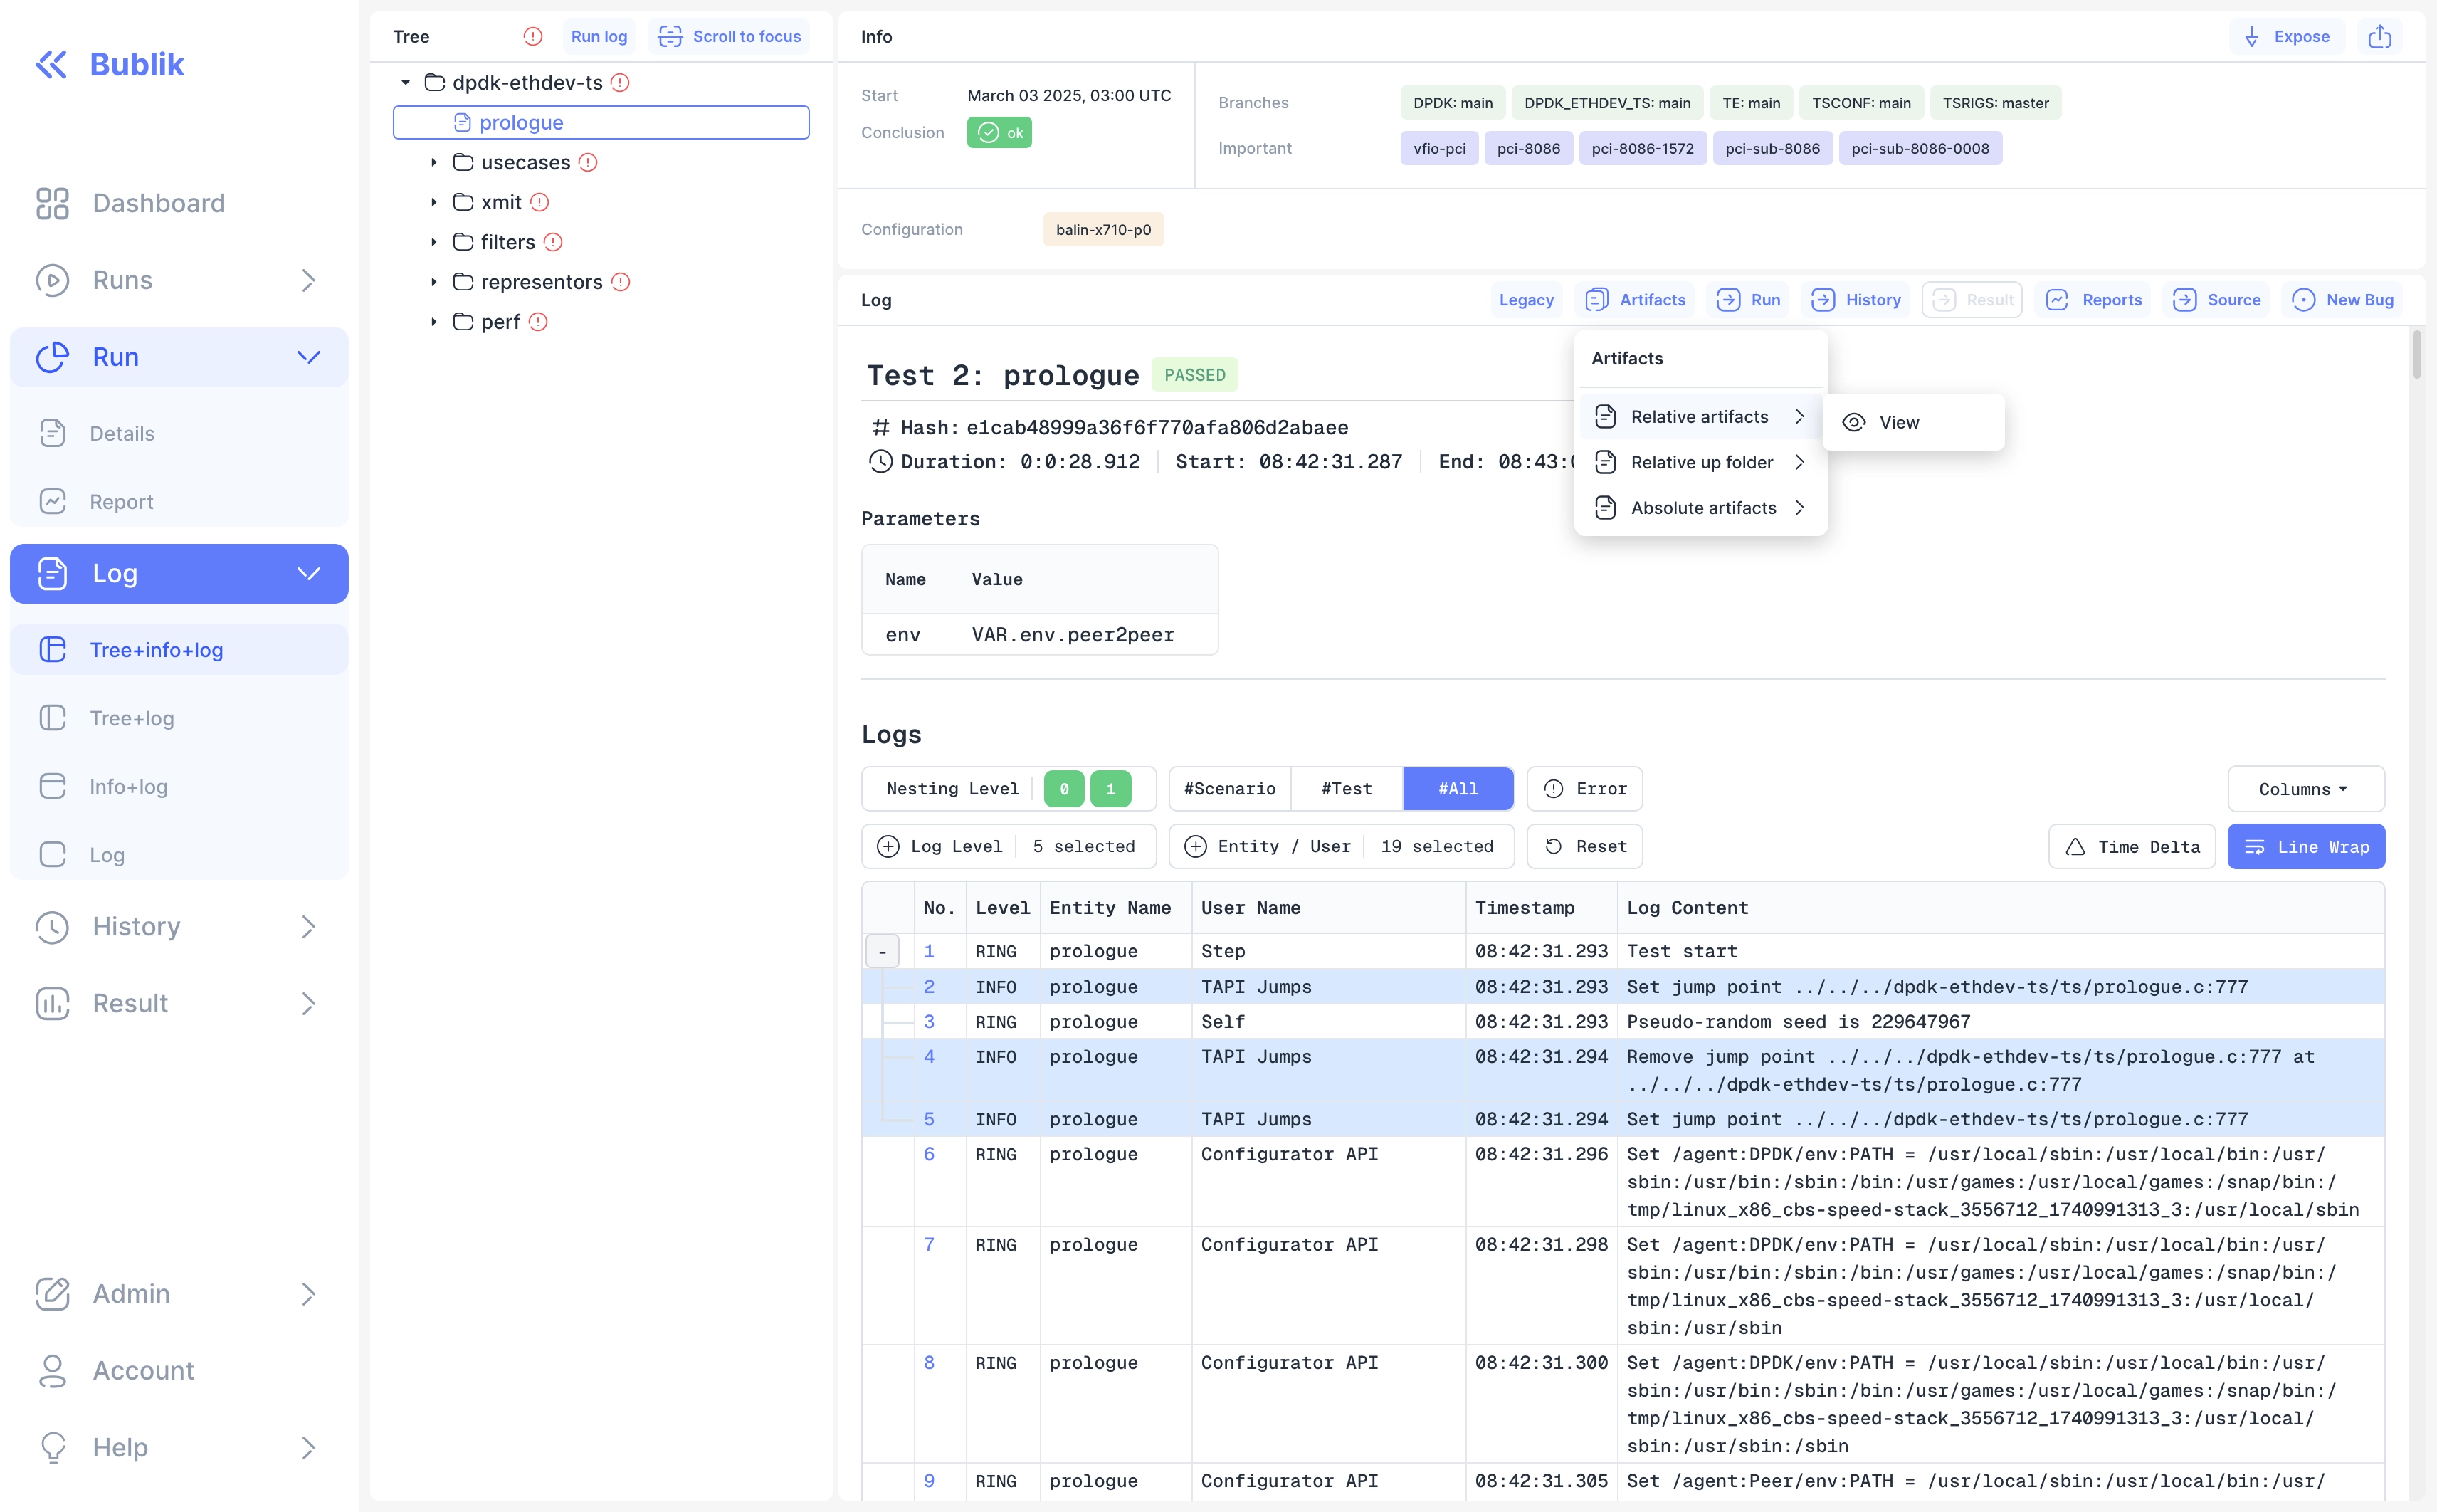The width and height of the screenshot is (2437, 1512).
Task: Enable the Time Delta toggle
Action: (x=2131, y=847)
